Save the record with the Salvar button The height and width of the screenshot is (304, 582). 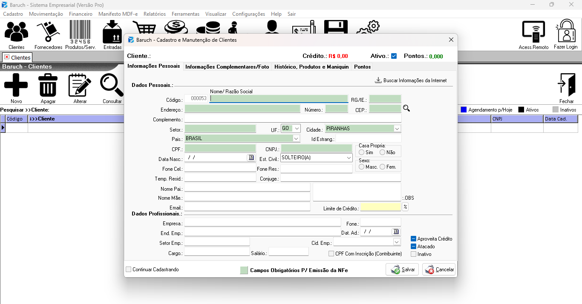click(x=402, y=270)
